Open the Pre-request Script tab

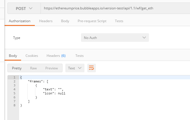click(92, 21)
